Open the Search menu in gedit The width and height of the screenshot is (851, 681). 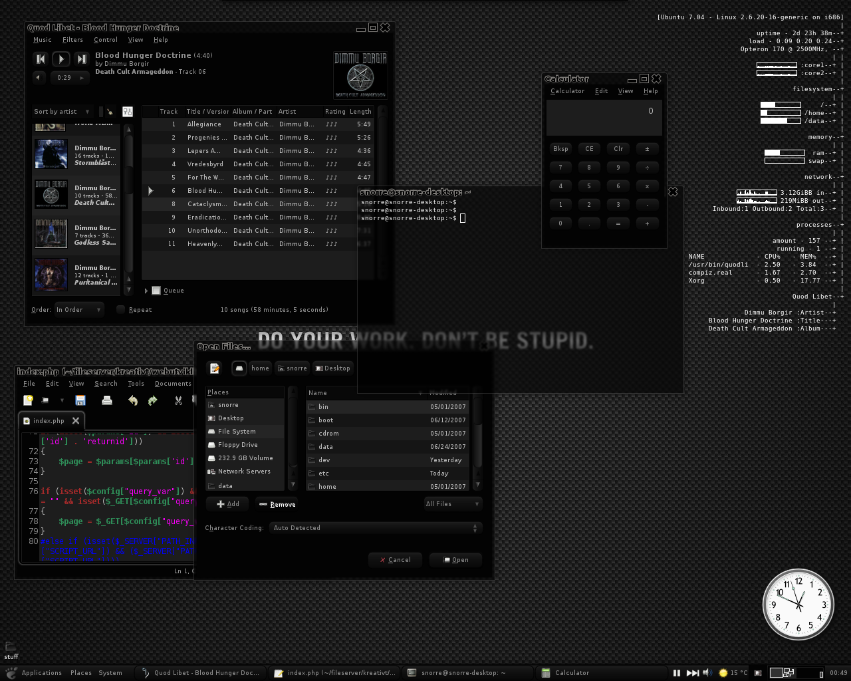[106, 384]
